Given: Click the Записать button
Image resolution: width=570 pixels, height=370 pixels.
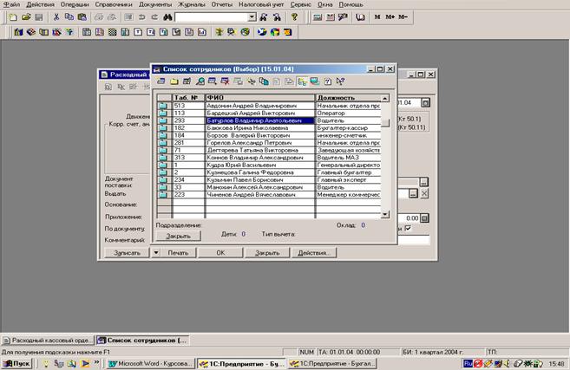Looking at the screenshot, I should 126,252.
